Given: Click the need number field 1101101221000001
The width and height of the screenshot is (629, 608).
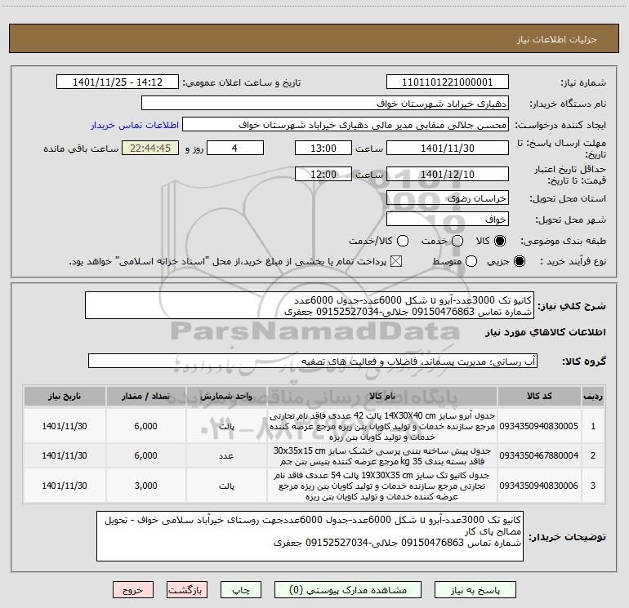Looking at the screenshot, I should click(x=448, y=82).
